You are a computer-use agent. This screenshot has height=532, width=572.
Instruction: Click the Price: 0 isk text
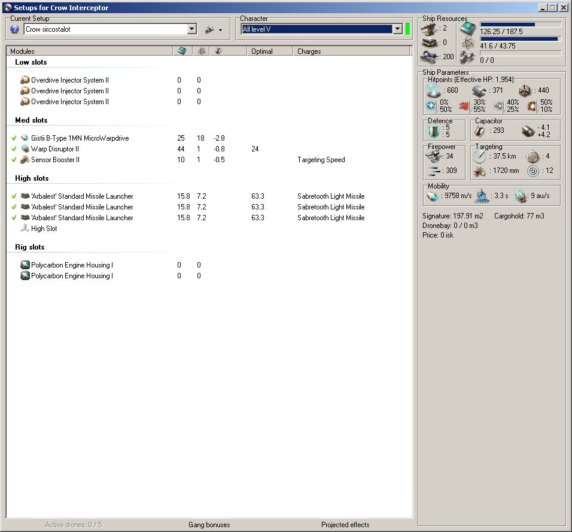coord(438,235)
